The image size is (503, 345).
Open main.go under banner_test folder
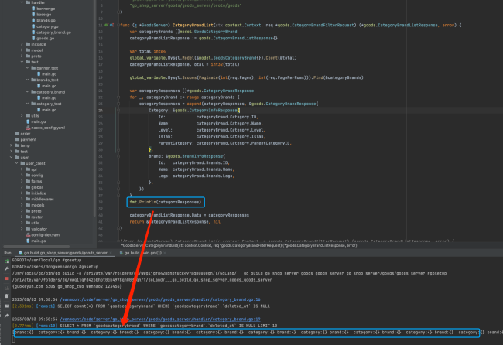point(47,74)
